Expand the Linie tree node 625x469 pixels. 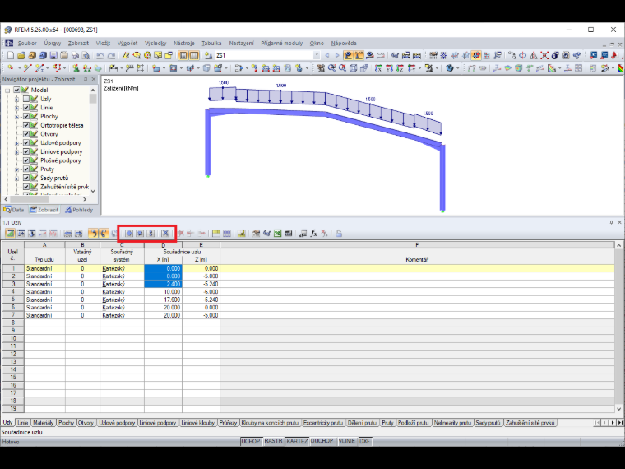[16, 108]
